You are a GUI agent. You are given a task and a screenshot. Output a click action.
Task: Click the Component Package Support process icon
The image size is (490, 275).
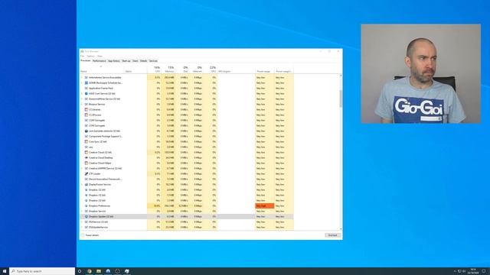click(87, 136)
